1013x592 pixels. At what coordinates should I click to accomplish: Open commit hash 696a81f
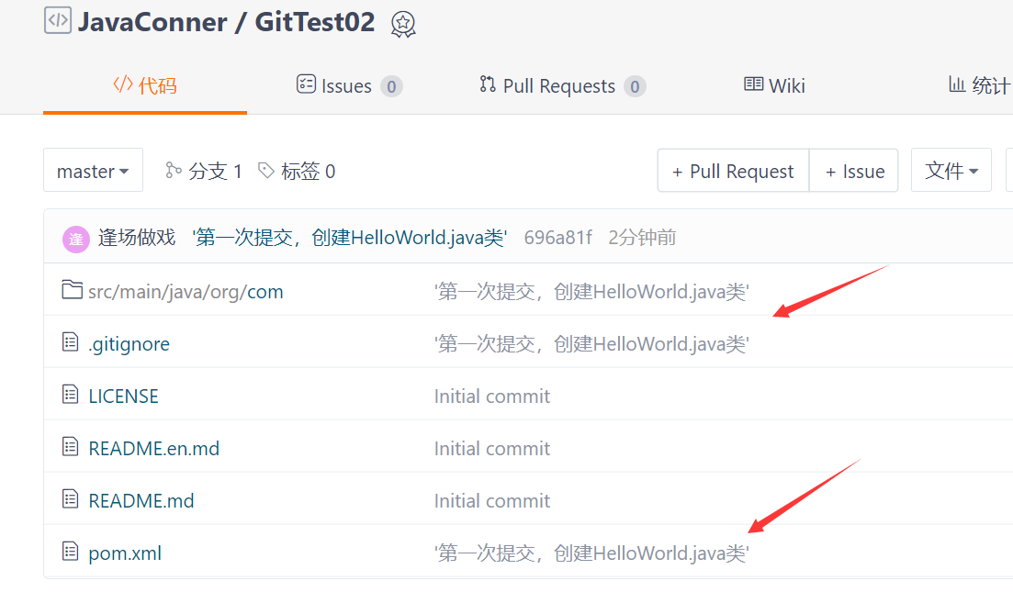(x=558, y=238)
